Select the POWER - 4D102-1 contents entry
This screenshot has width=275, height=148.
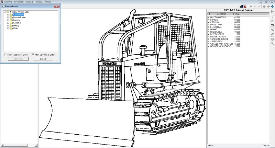218,37
